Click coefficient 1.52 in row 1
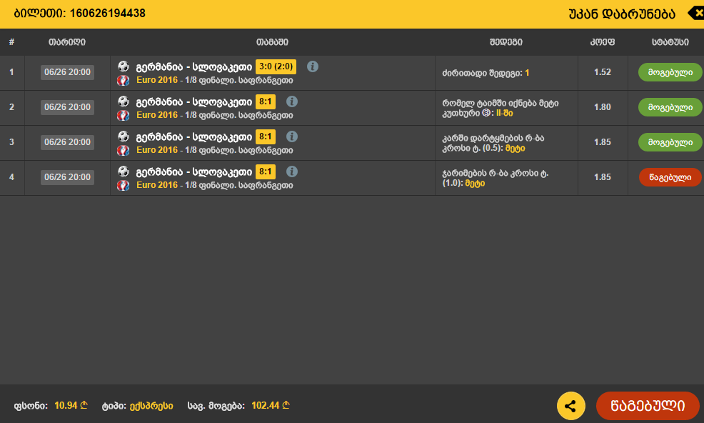The height and width of the screenshot is (423, 704). pyautogui.click(x=603, y=72)
